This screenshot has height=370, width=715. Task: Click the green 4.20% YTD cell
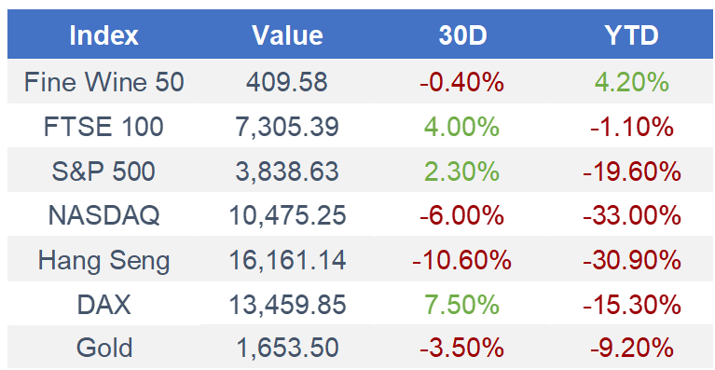631,82
